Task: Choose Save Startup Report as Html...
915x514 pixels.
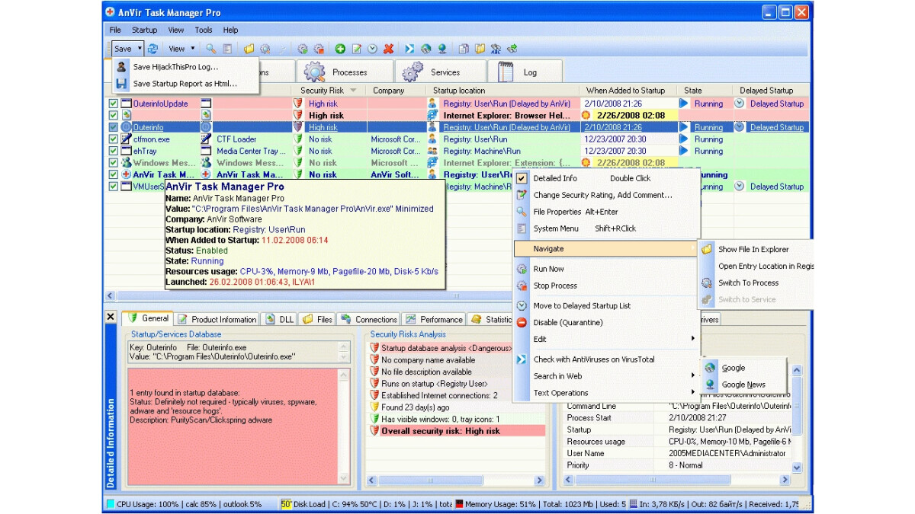Action: pos(185,84)
